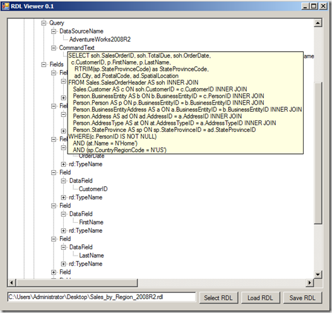Image resolution: width=332 pixels, height=313 pixels.
Task: Expand rd:TypeName under FirstName
Action: pos(63,231)
